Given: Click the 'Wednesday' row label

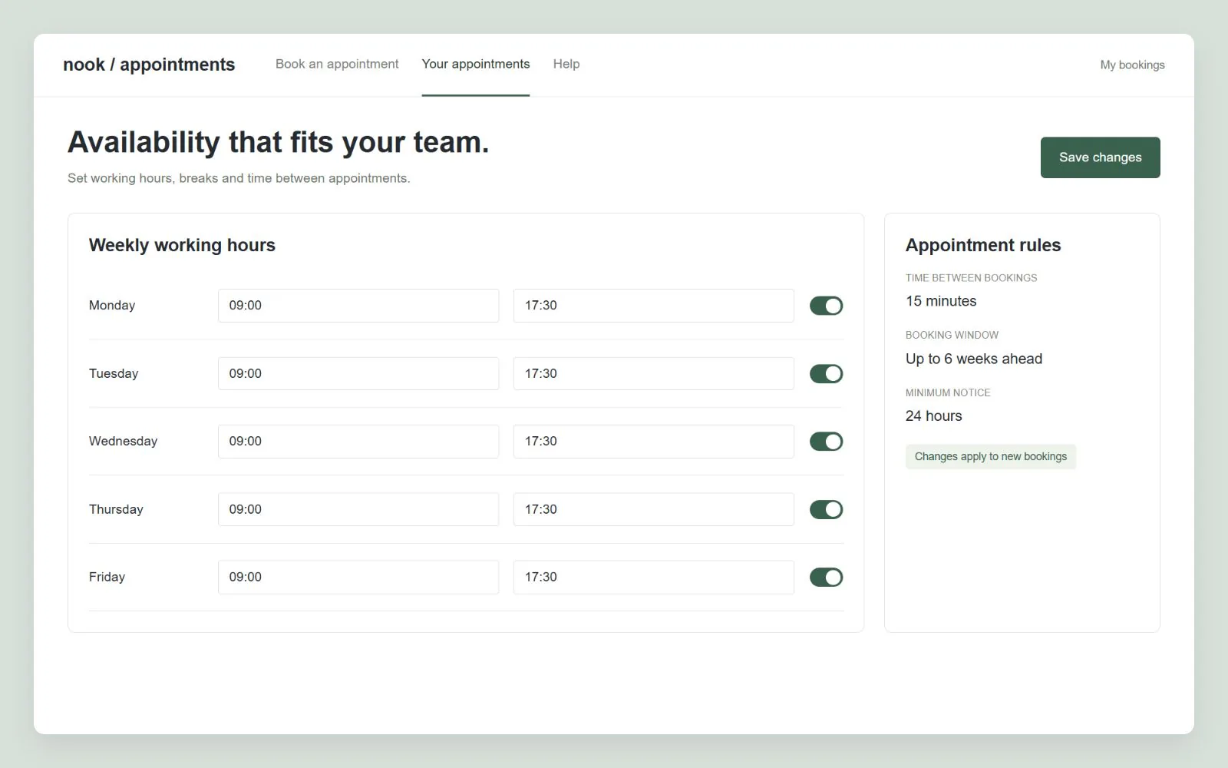Looking at the screenshot, I should [123, 442].
